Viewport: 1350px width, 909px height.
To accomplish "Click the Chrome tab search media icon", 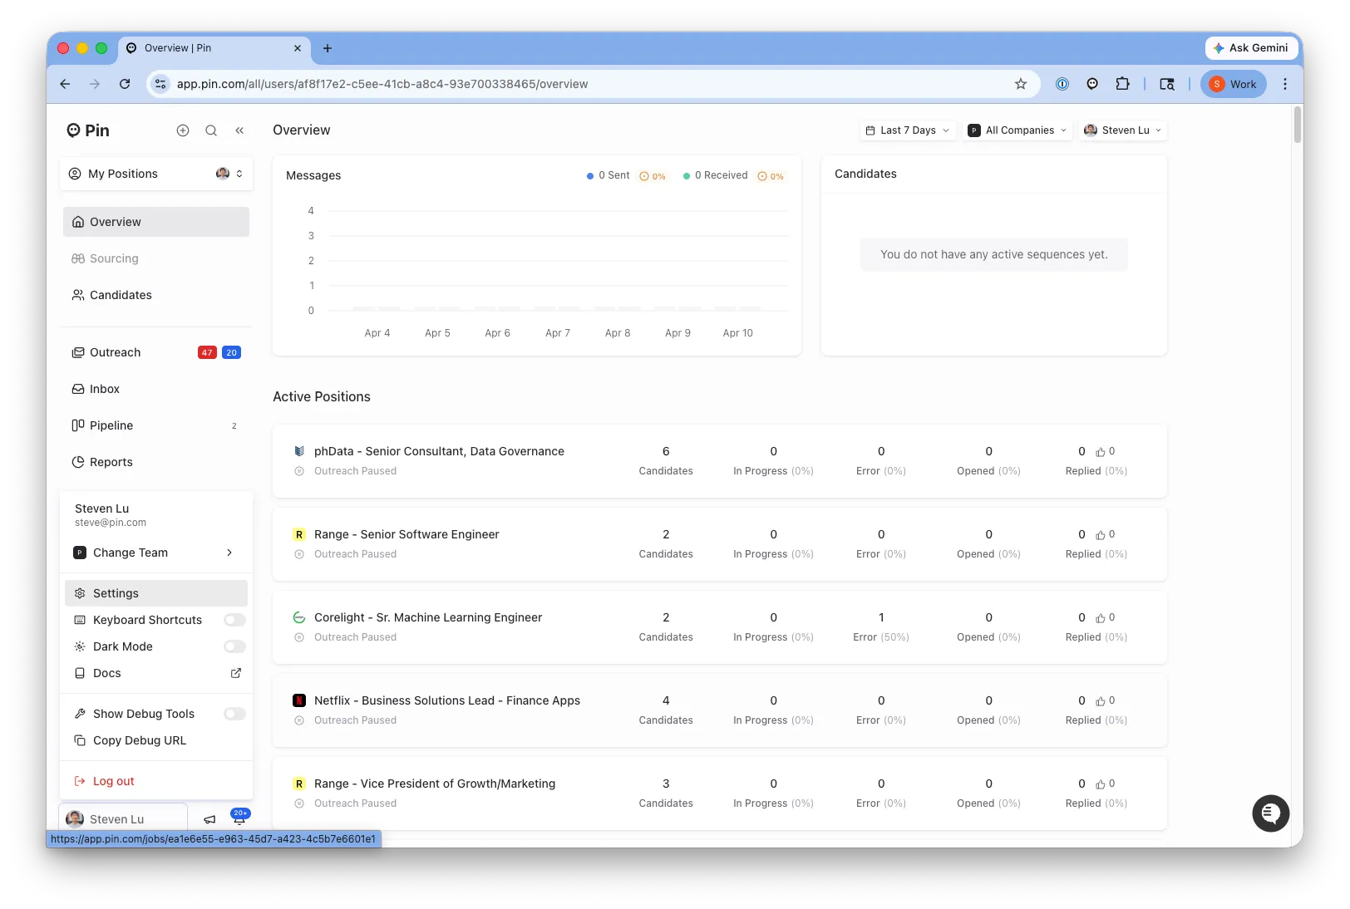I will point(1167,84).
